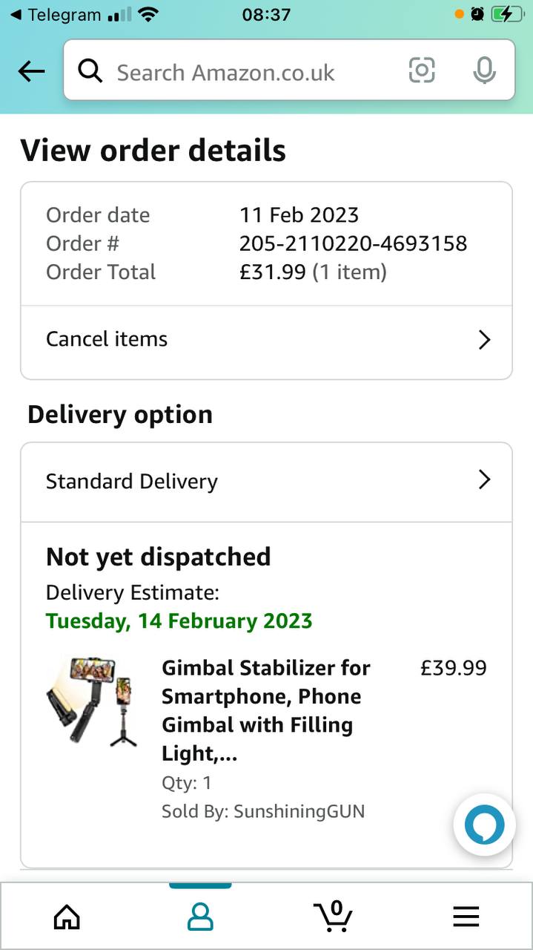Open Gimbal Stabilizer for Smartphone title
Screen dimensions: 533x950
(x=267, y=710)
